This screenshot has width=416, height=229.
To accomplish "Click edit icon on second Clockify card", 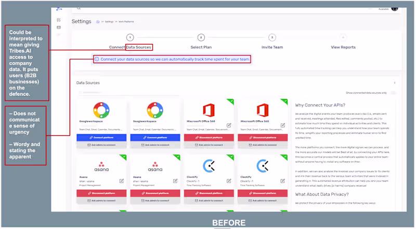I will [282, 181].
